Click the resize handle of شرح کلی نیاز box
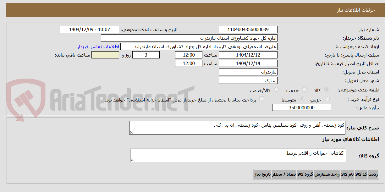The width and height of the screenshot is (385, 192). point(131,133)
